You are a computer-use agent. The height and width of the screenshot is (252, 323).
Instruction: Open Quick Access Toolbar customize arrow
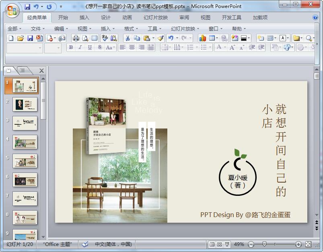coord(61,6)
